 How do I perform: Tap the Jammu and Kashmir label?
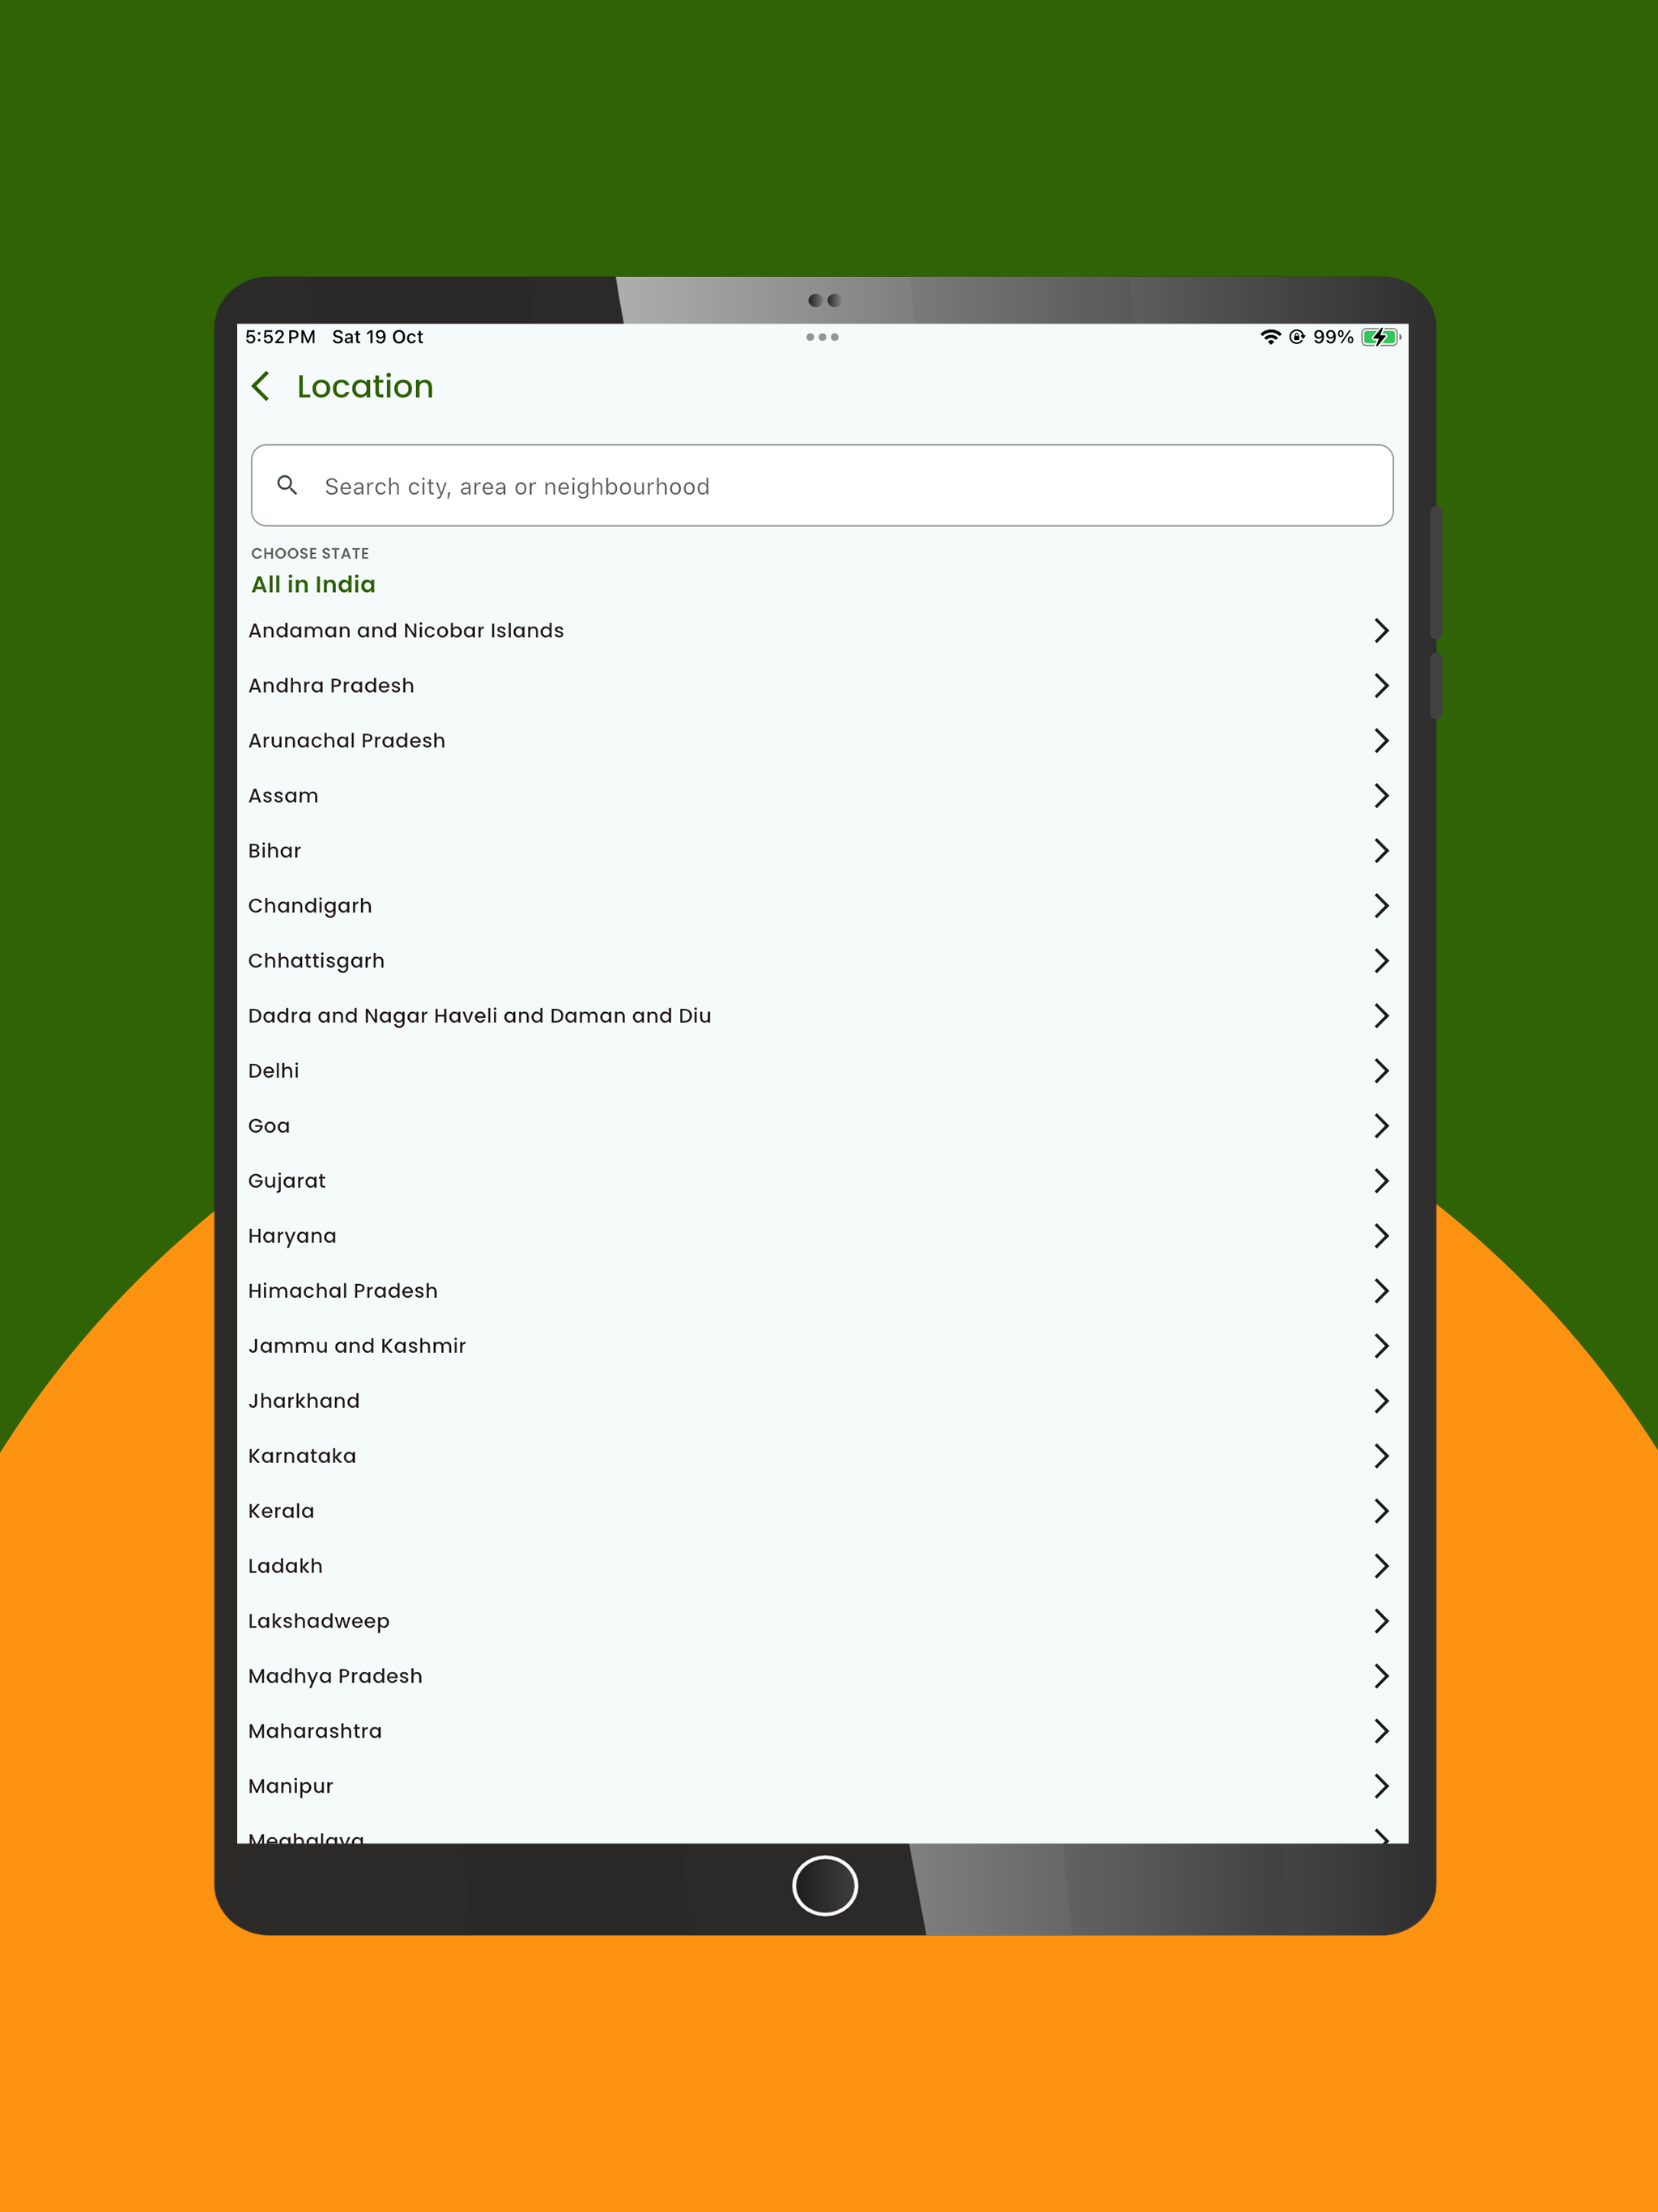coord(357,1345)
